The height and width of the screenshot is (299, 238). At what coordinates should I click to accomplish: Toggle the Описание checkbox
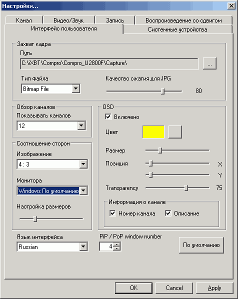pyautogui.click(x=168, y=213)
